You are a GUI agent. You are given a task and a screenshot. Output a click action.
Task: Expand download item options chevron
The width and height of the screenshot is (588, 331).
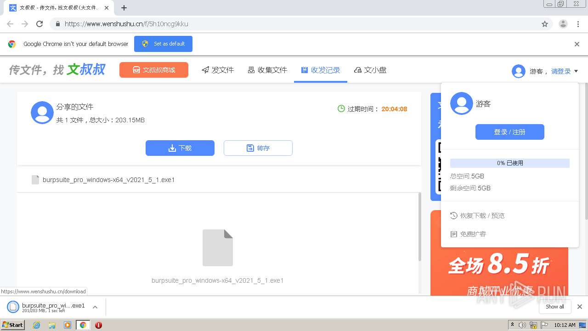tap(95, 307)
